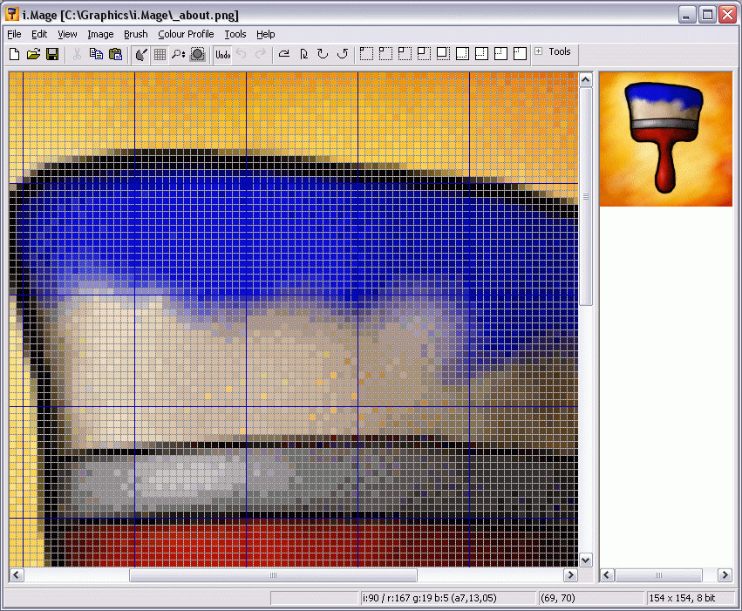Click canvas horizontal scrollbar right arrow
This screenshot has height=611, width=742.
[x=571, y=575]
